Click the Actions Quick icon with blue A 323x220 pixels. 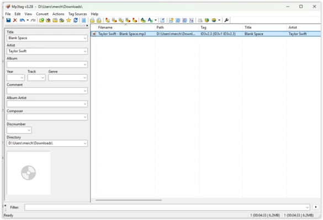tap(150, 20)
